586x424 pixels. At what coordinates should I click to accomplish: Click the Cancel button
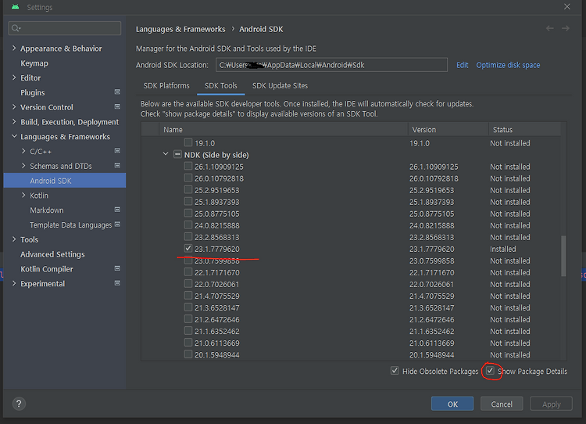pyautogui.click(x=502, y=404)
